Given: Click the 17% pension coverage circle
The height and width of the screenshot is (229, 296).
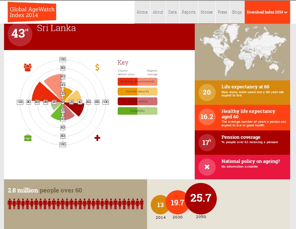Looking at the screenshot, I should [x=207, y=142].
